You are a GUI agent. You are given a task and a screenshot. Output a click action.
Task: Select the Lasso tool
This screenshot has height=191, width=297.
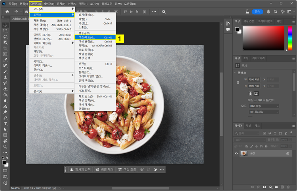(x=5, y=37)
